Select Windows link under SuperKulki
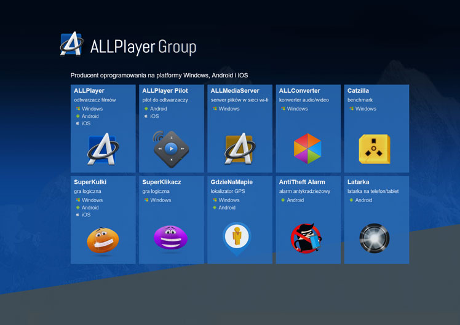This screenshot has width=460, height=325. click(92, 200)
